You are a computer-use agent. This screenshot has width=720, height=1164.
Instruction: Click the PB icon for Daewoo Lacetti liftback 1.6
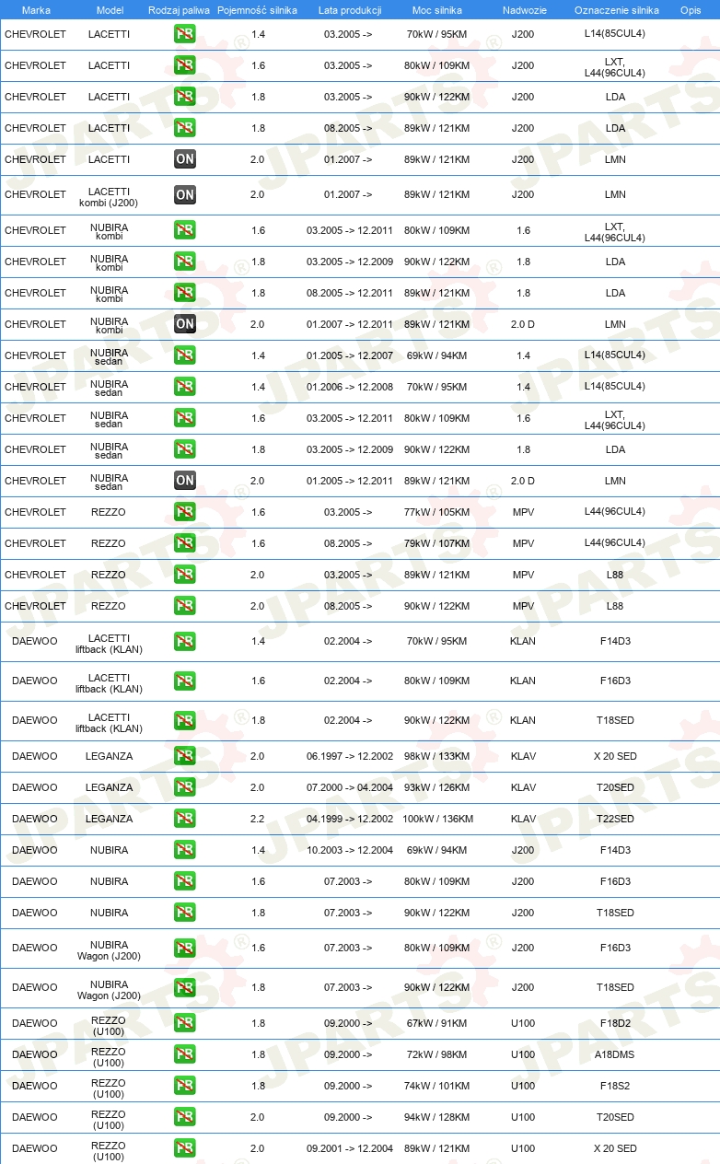[x=185, y=681]
